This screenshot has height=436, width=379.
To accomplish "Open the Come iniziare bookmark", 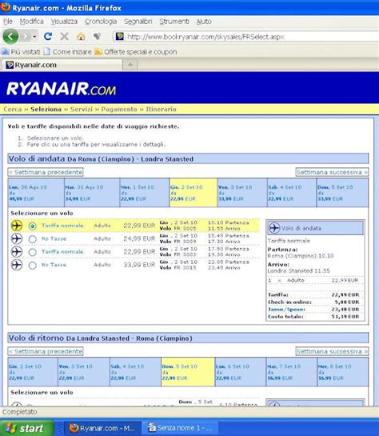I will (67, 52).
